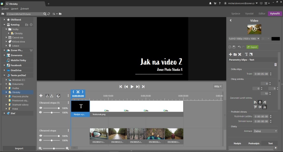This screenshot has width=283, height=152.
Task: Remove clip with X icon in Video panel
Action: (240, 54)
